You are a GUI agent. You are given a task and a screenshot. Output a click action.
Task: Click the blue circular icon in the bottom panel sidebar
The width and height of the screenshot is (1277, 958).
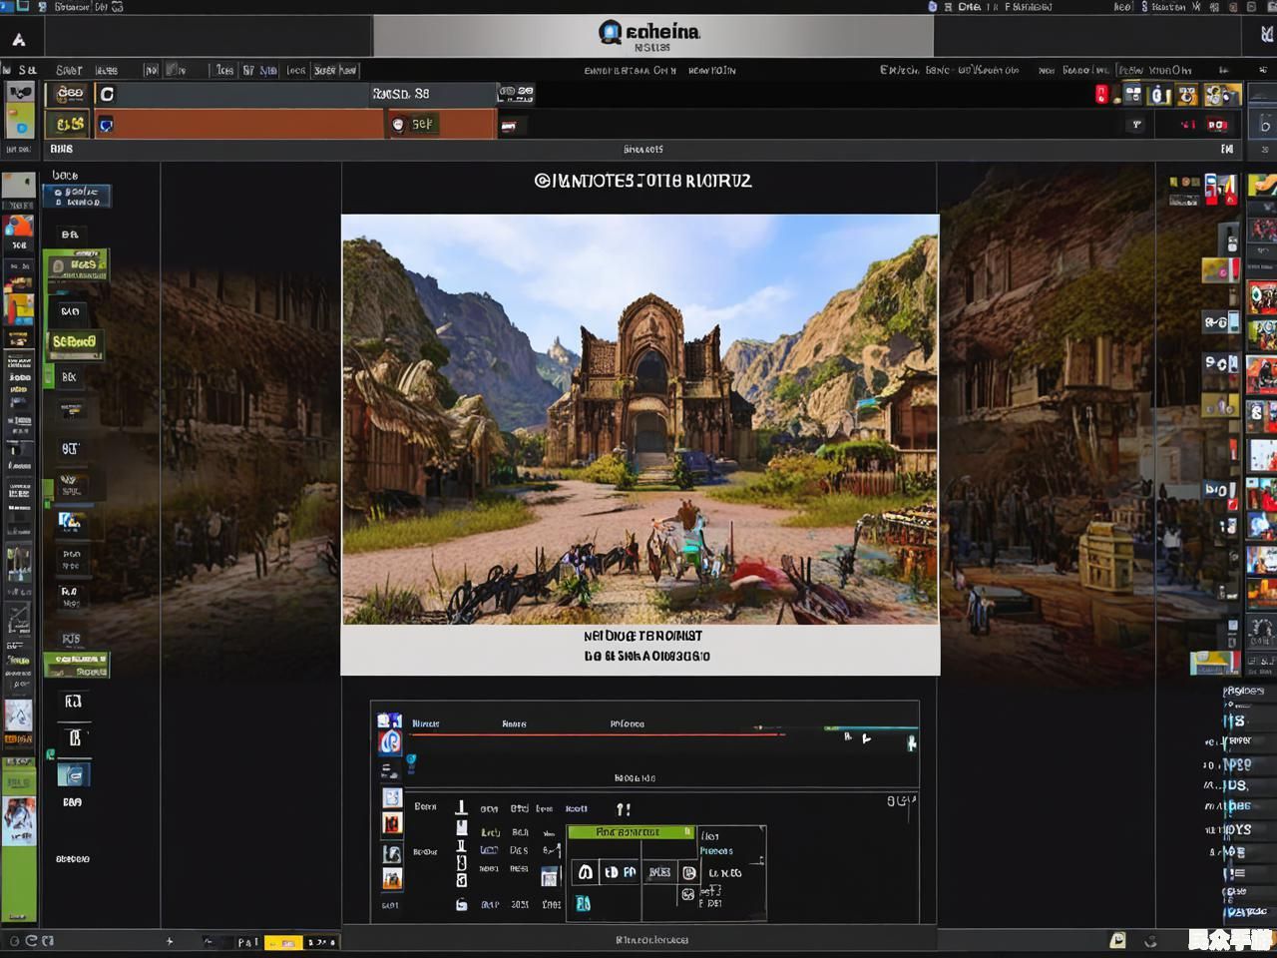(390, 741)
